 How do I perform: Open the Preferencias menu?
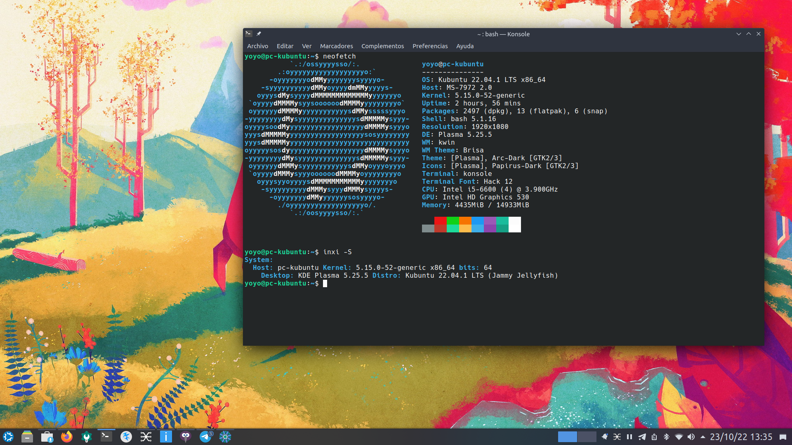430,46
